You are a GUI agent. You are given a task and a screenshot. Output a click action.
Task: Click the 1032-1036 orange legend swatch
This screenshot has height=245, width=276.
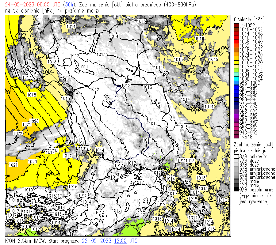pos(236,46)
